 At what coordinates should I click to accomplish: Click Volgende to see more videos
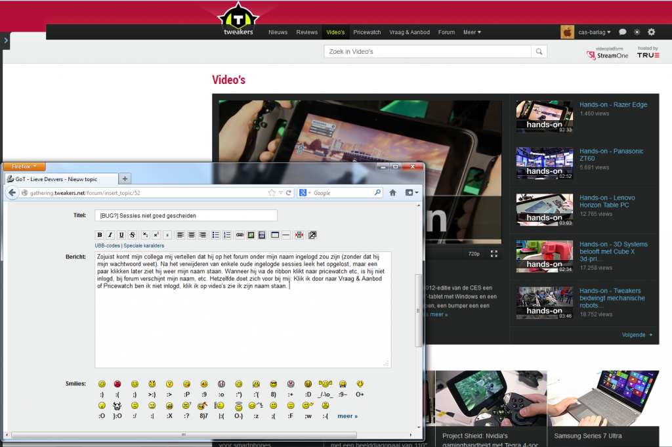tap(637, 335)
